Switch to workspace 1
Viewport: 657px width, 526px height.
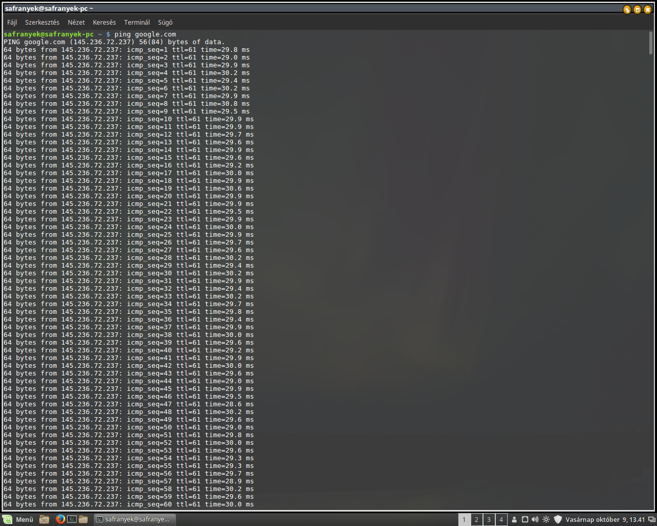[x=464, y=519]
